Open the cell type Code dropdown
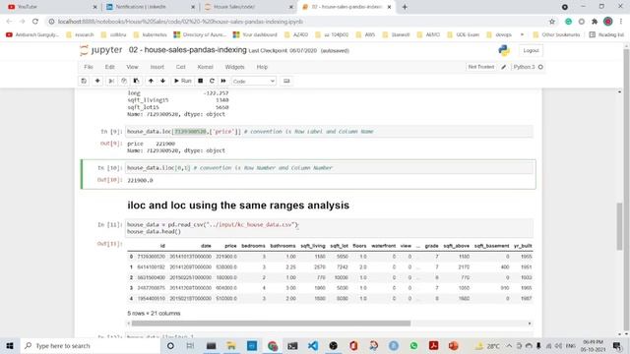 254,81
